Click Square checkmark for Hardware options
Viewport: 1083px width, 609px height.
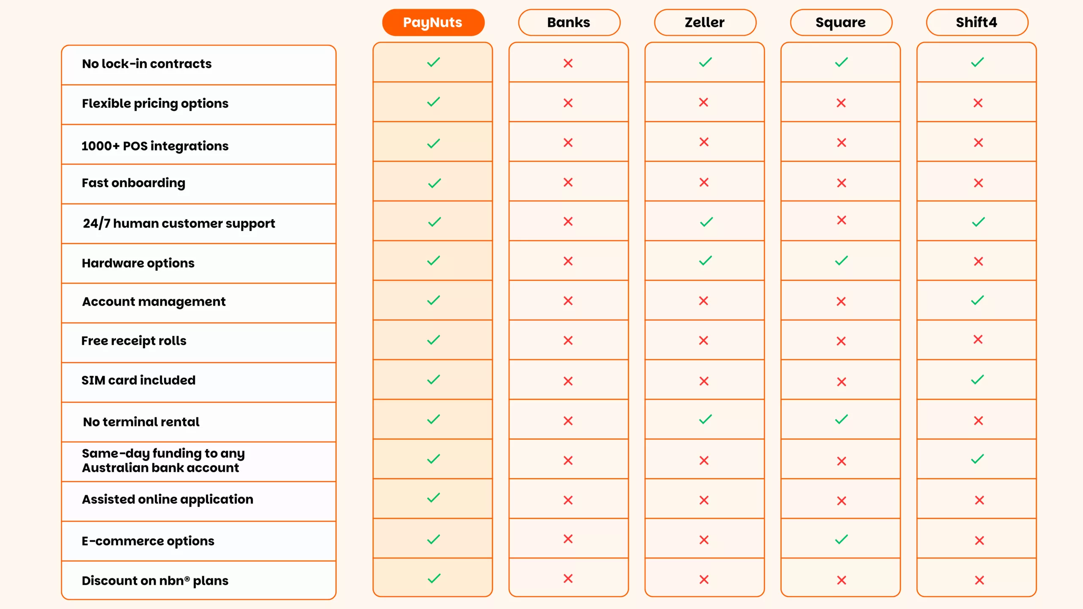(841, 261)
